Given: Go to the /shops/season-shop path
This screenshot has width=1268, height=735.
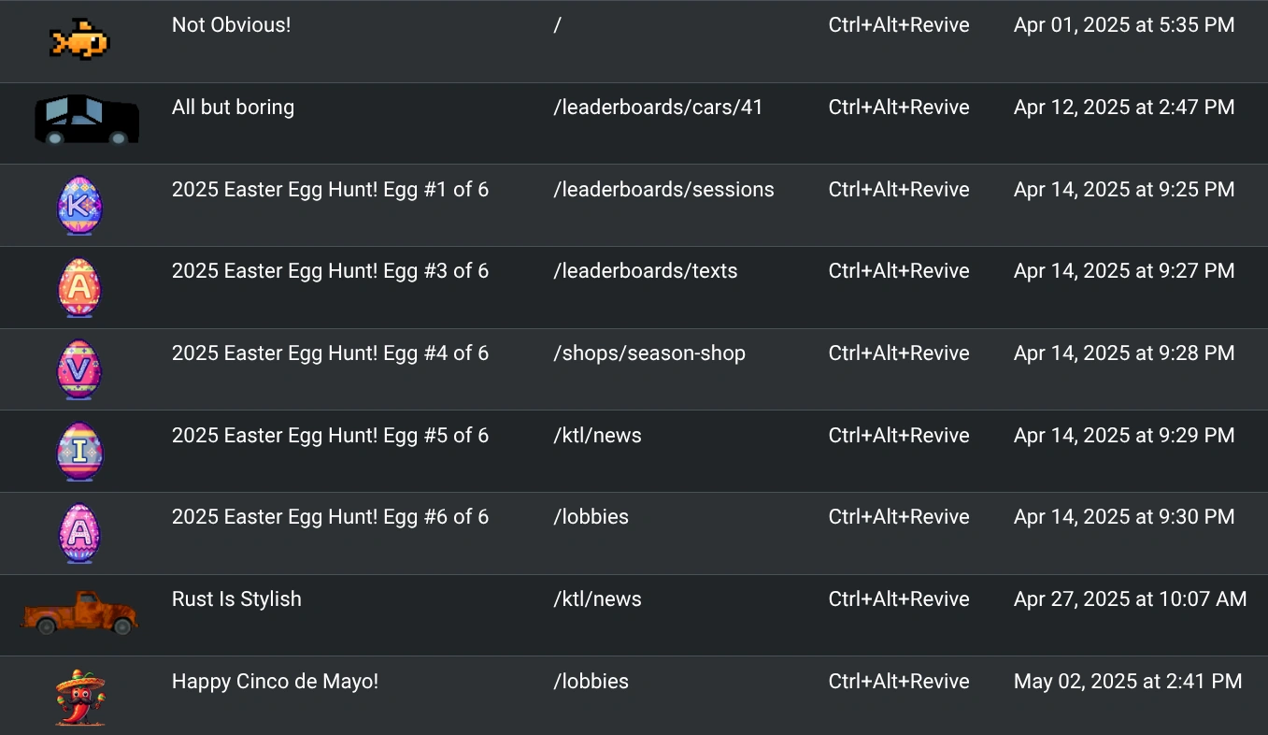Looking at the screenshot, I should 649,353.
